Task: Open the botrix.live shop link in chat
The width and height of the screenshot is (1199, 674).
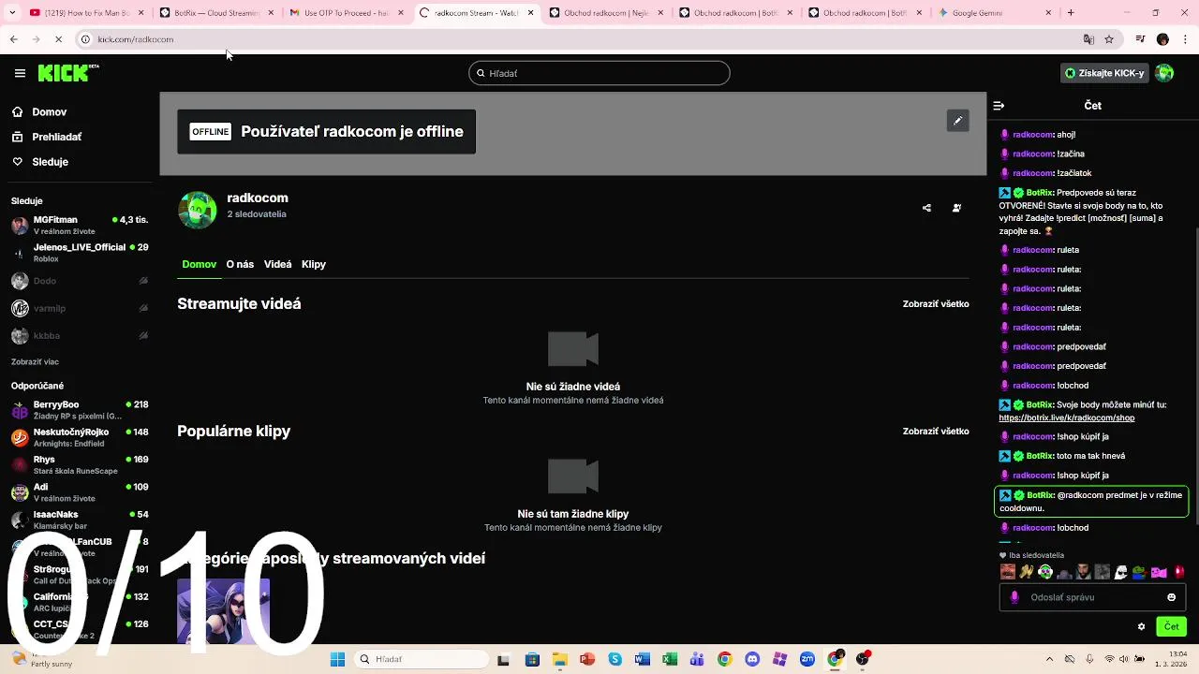Action: pyautogui.click(x=1067, y=418)
